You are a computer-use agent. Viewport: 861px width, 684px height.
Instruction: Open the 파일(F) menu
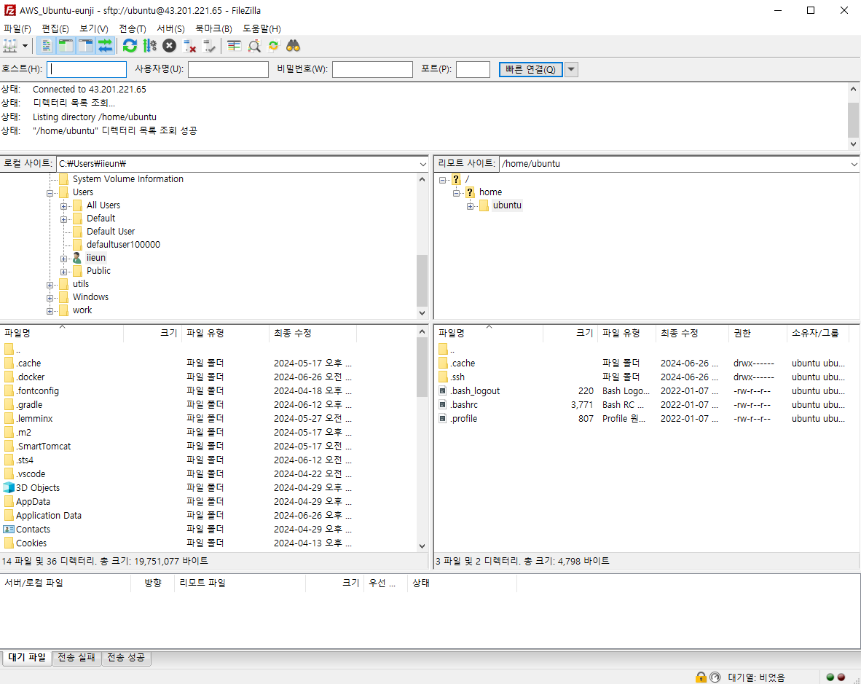point(17,28)
